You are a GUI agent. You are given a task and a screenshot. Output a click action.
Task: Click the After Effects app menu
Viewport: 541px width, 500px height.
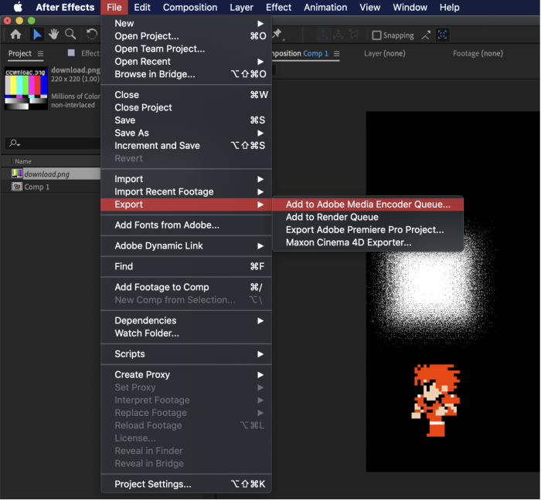65,7
